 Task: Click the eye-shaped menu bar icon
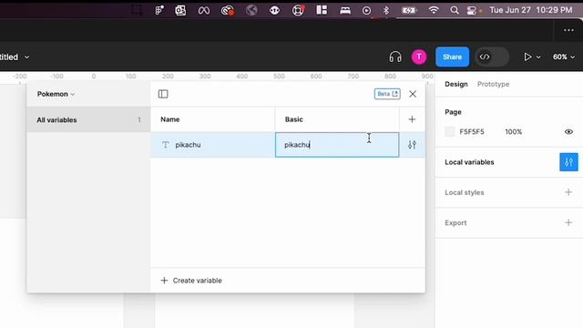pyautogui.click(x=274, y=10)
